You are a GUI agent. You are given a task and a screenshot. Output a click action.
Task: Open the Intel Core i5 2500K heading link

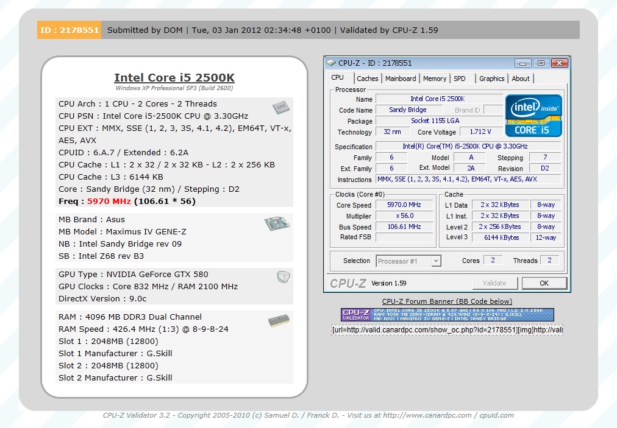pyautogui.click(x=174, y=78)
